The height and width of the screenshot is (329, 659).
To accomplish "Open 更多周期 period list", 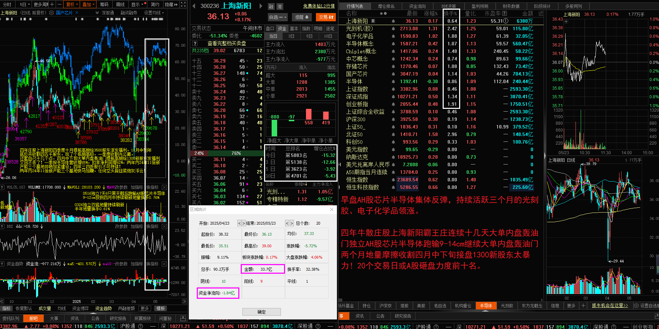I will click(41, 4).
